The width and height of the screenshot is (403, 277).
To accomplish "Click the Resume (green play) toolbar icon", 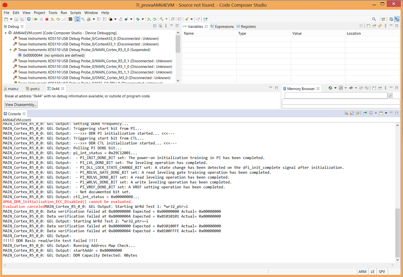I will click(x=36, y=19).
